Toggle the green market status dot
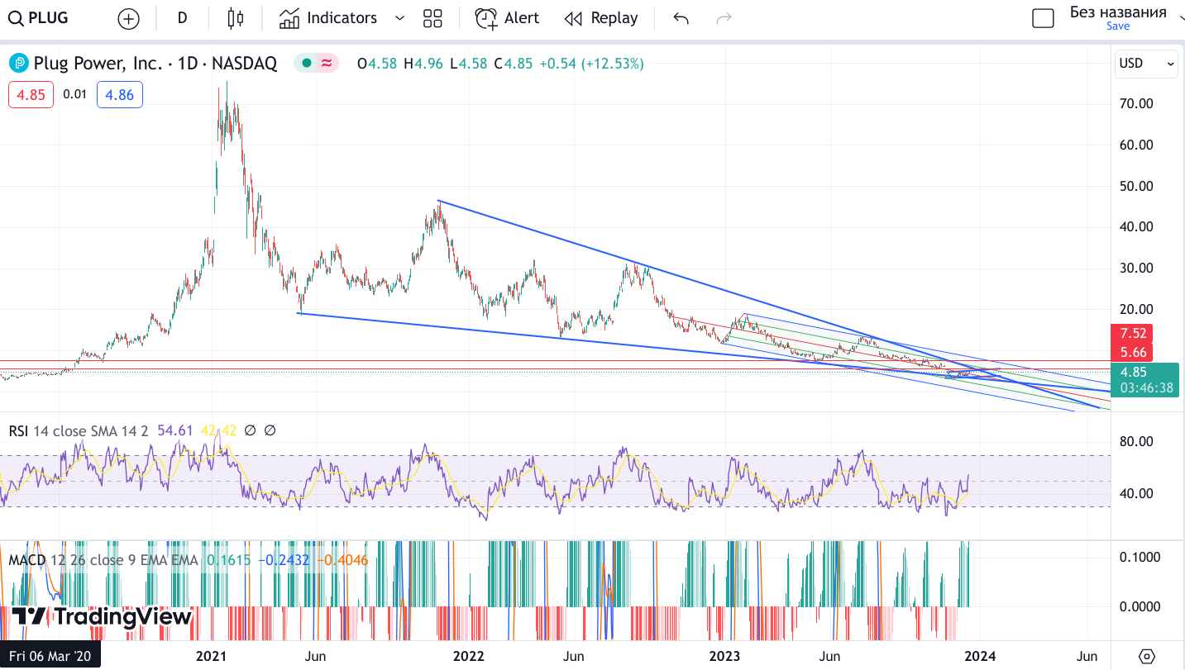Image resolution: width=1185 pixels, height=670 pixels. [x=307, y=63]
